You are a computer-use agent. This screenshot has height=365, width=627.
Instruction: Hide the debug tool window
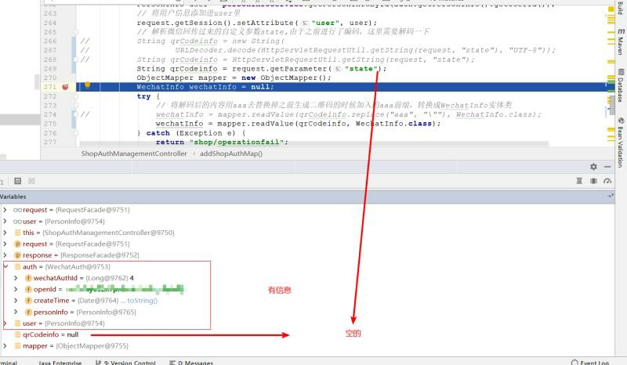point(607,167)
